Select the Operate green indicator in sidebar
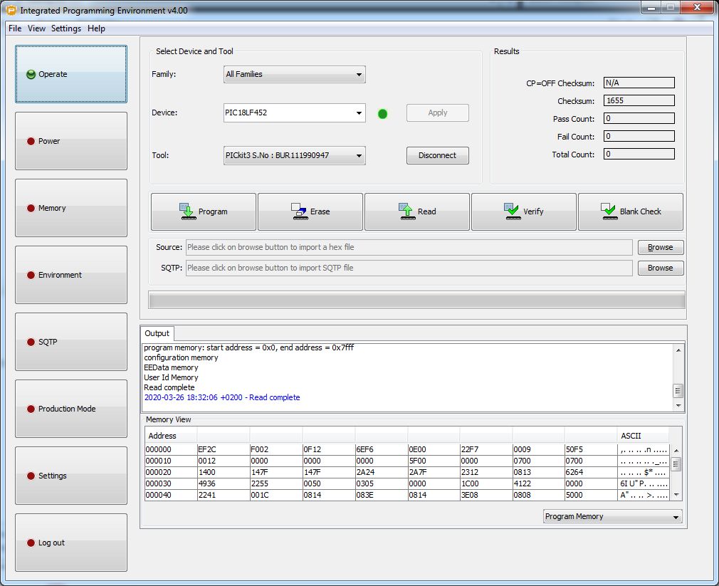The width and height of the screenshot is (719, 586). coord(31,74)
